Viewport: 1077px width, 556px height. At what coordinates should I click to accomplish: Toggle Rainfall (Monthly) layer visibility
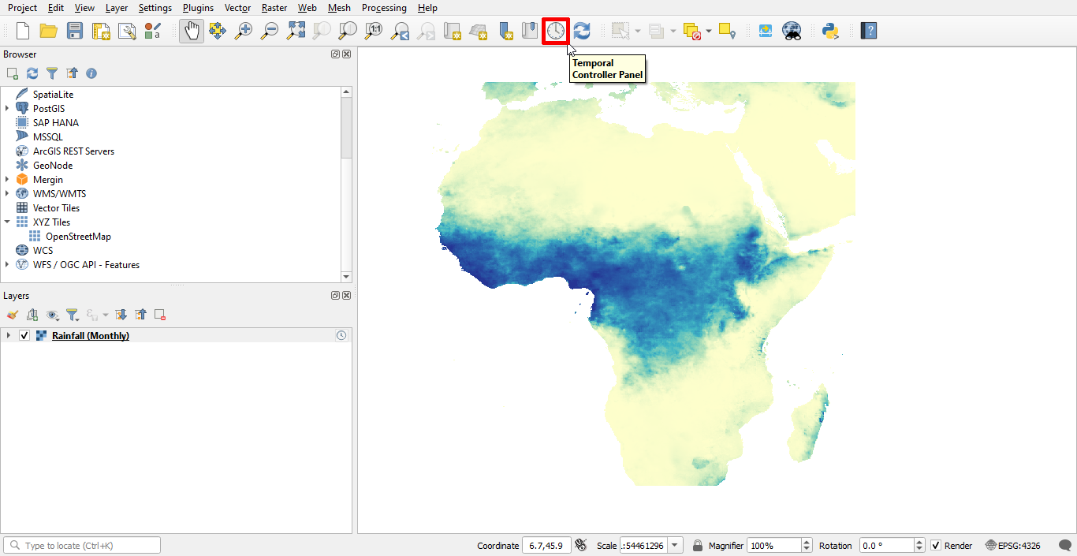pyautogui.click(x=24, y=334)
